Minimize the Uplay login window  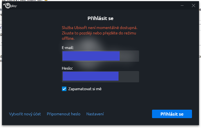[182, 6]
